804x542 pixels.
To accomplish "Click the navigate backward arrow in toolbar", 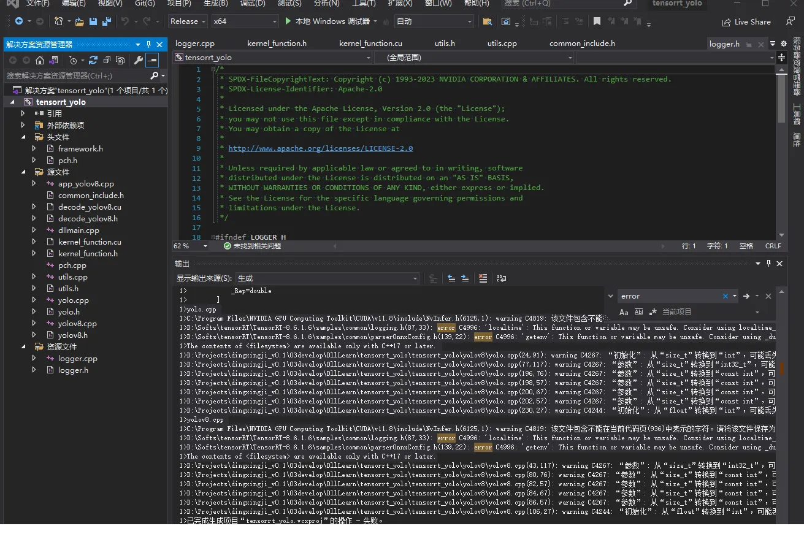I will pos(19,21).
